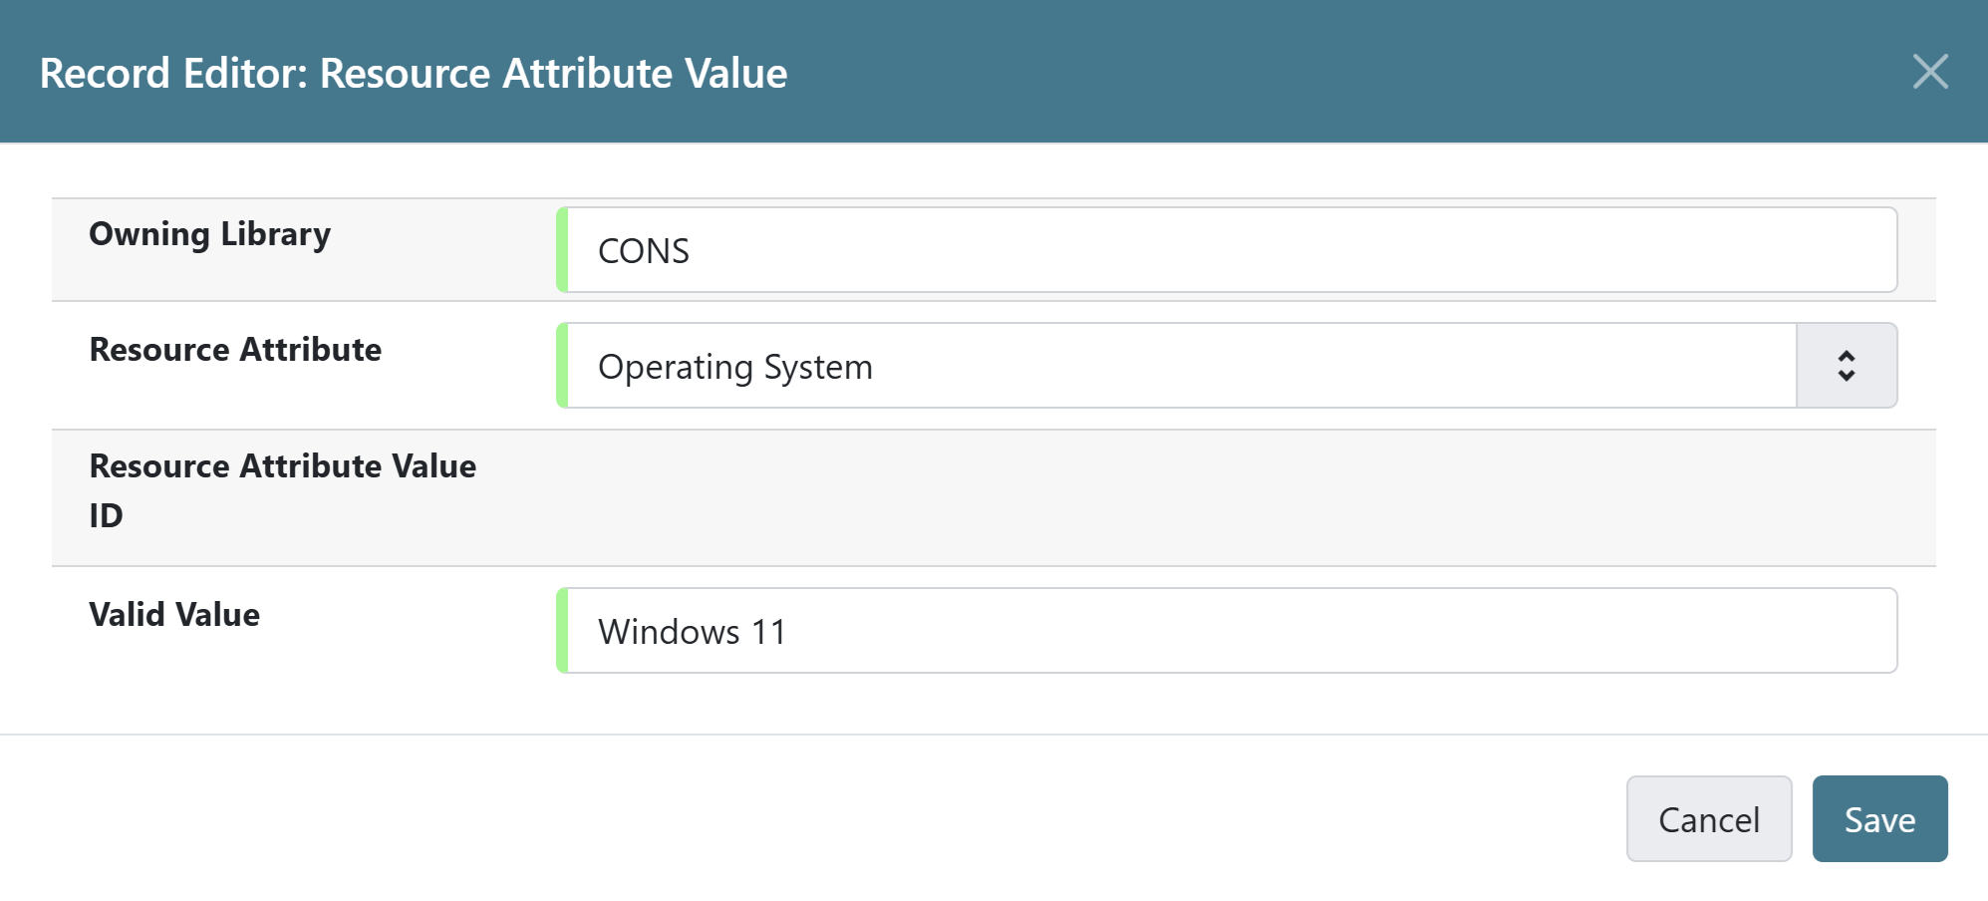Select the Windows 11 text in Valid Value
The width and height of the screenshot is (1988, 901).
[691, 631]
